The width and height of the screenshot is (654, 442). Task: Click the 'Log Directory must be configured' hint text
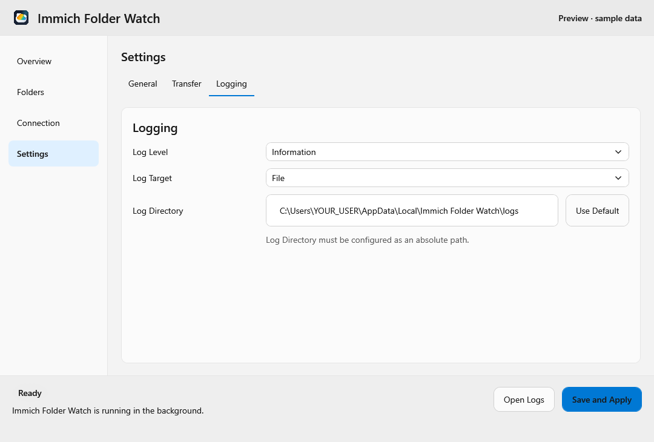point(368,240)
